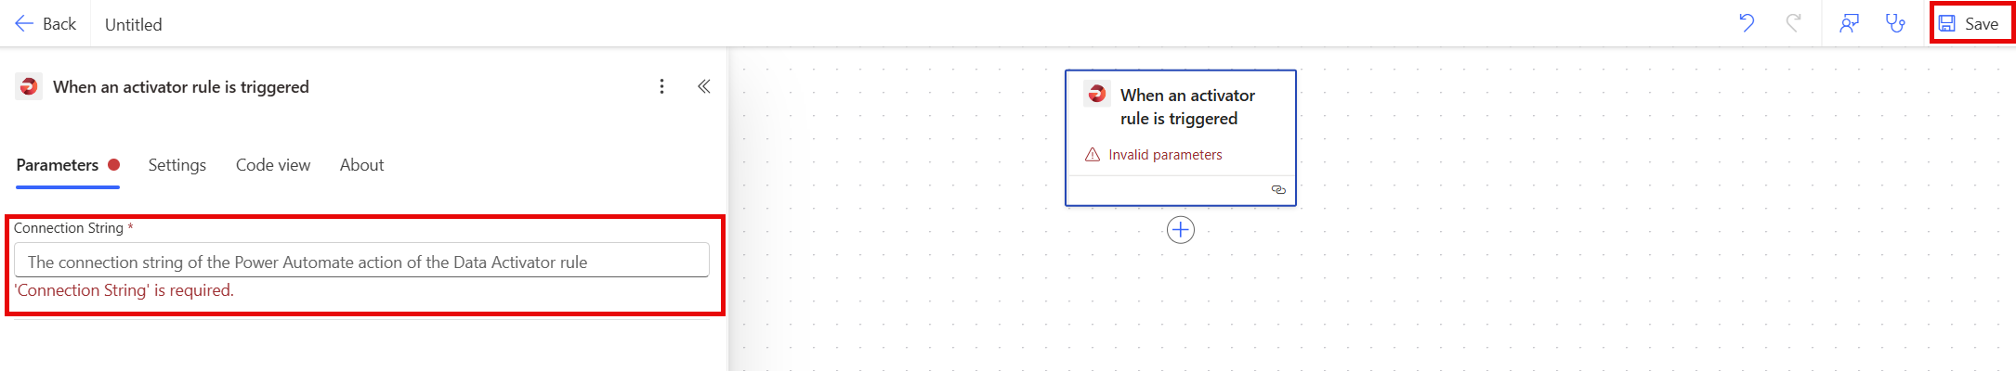Switch to the Settings tab
2016x371 pixels.
point(177,165)
